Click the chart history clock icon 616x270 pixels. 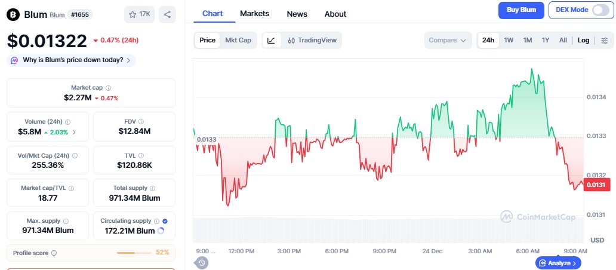[x=202, y=263]
